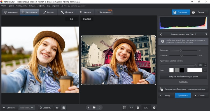Select the gray background color swatch
This screenshot has height=111, width=210.
tap(177, 70)
